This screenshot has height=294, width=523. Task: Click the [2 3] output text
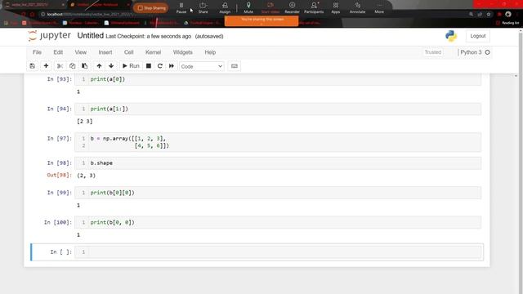(85, 122)
